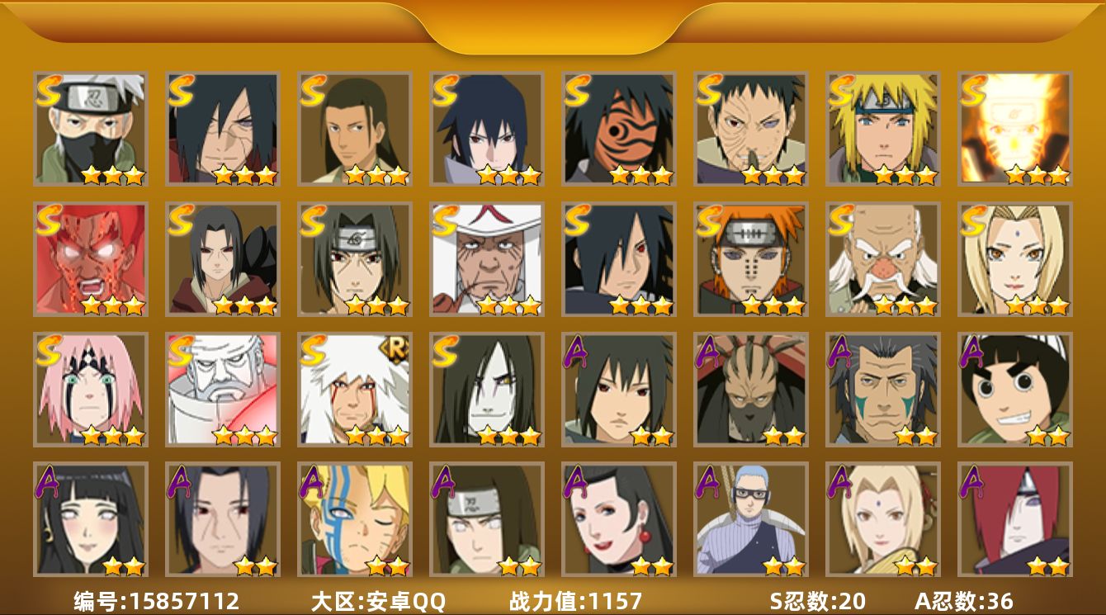Click the 战力值:1157 power value text
The width and height of the screenshot is (1106, 615).
point(575,601)
